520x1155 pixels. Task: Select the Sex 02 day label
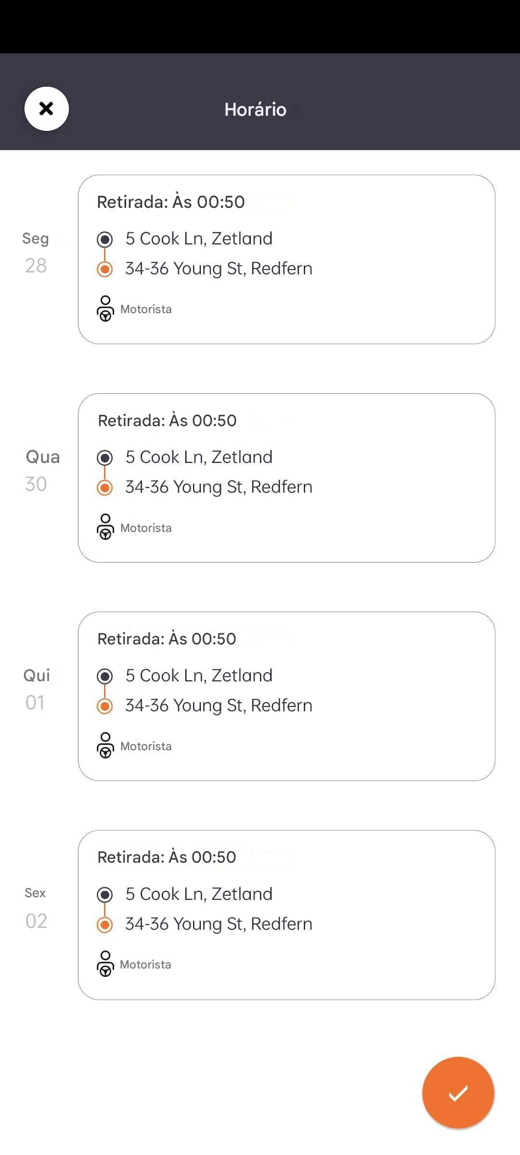[x=36, y=908]
